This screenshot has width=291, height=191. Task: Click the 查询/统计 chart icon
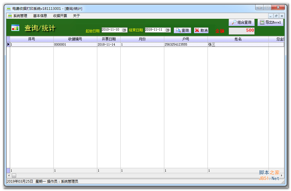15,28
